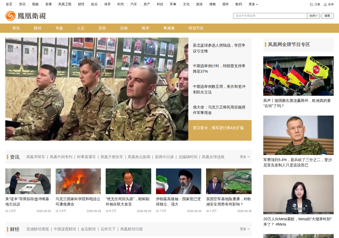Image resolution: width=339 pixels, height=238 pixels.
Task: Open thumbnail for 英国空军基地险遭袭 story
Action: [x=229, y=181]
